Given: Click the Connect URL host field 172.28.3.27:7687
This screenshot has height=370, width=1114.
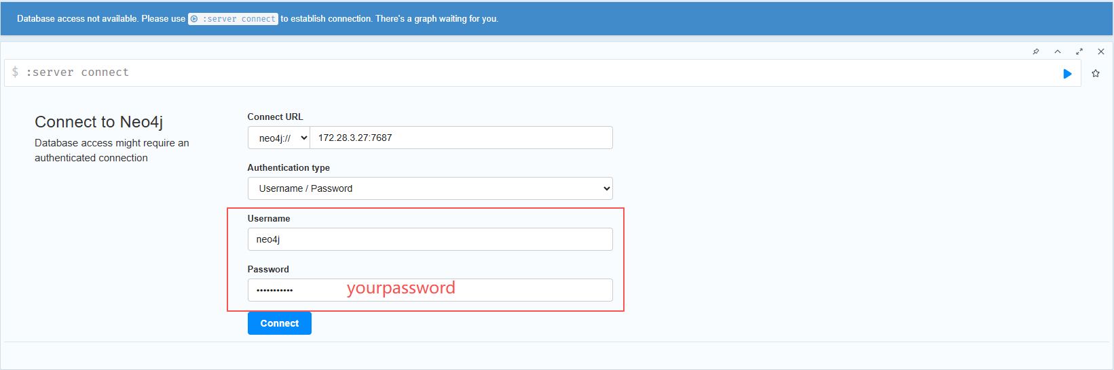Looking at the screenshot, I should click(462, 138).
